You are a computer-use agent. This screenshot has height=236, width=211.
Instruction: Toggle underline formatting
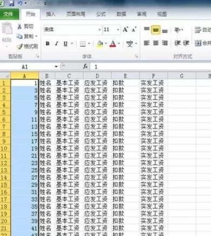pos(66,44)
